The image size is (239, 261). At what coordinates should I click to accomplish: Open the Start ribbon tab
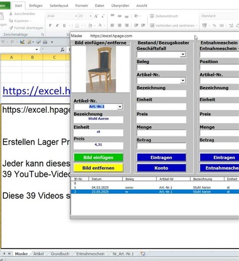[18, 6]
